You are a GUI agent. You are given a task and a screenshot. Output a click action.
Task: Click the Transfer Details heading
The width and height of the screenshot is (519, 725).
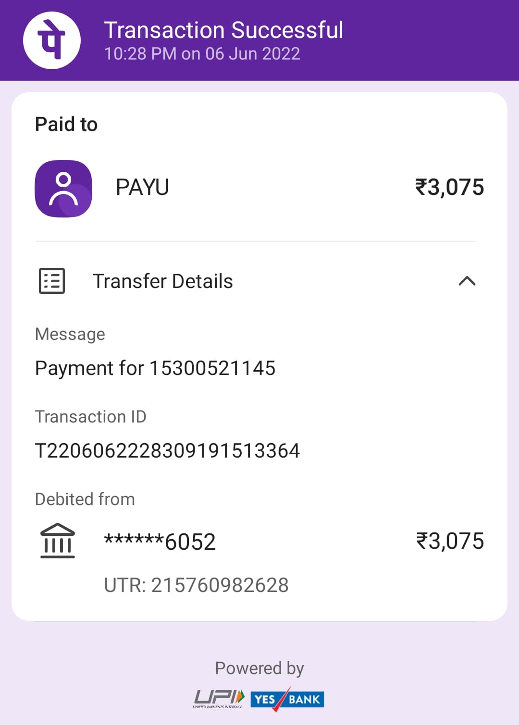coord(162,281)
